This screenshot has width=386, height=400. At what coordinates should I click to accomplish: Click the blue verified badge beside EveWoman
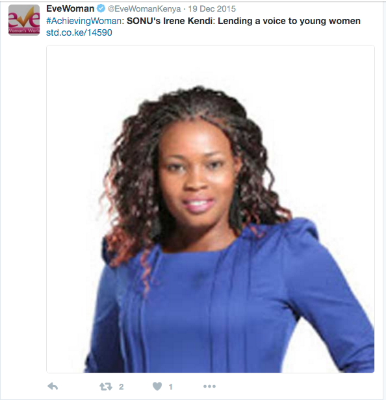coord(101,8)
